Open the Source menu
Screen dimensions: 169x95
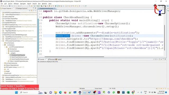(10, 4)
